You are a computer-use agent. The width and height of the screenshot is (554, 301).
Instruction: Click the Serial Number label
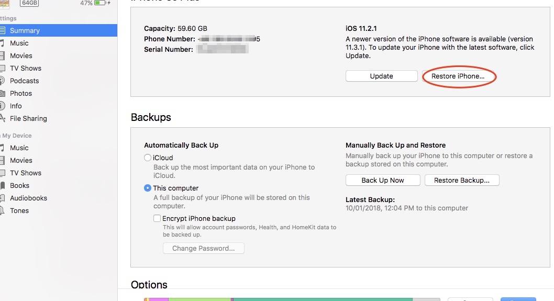point(169,49)
